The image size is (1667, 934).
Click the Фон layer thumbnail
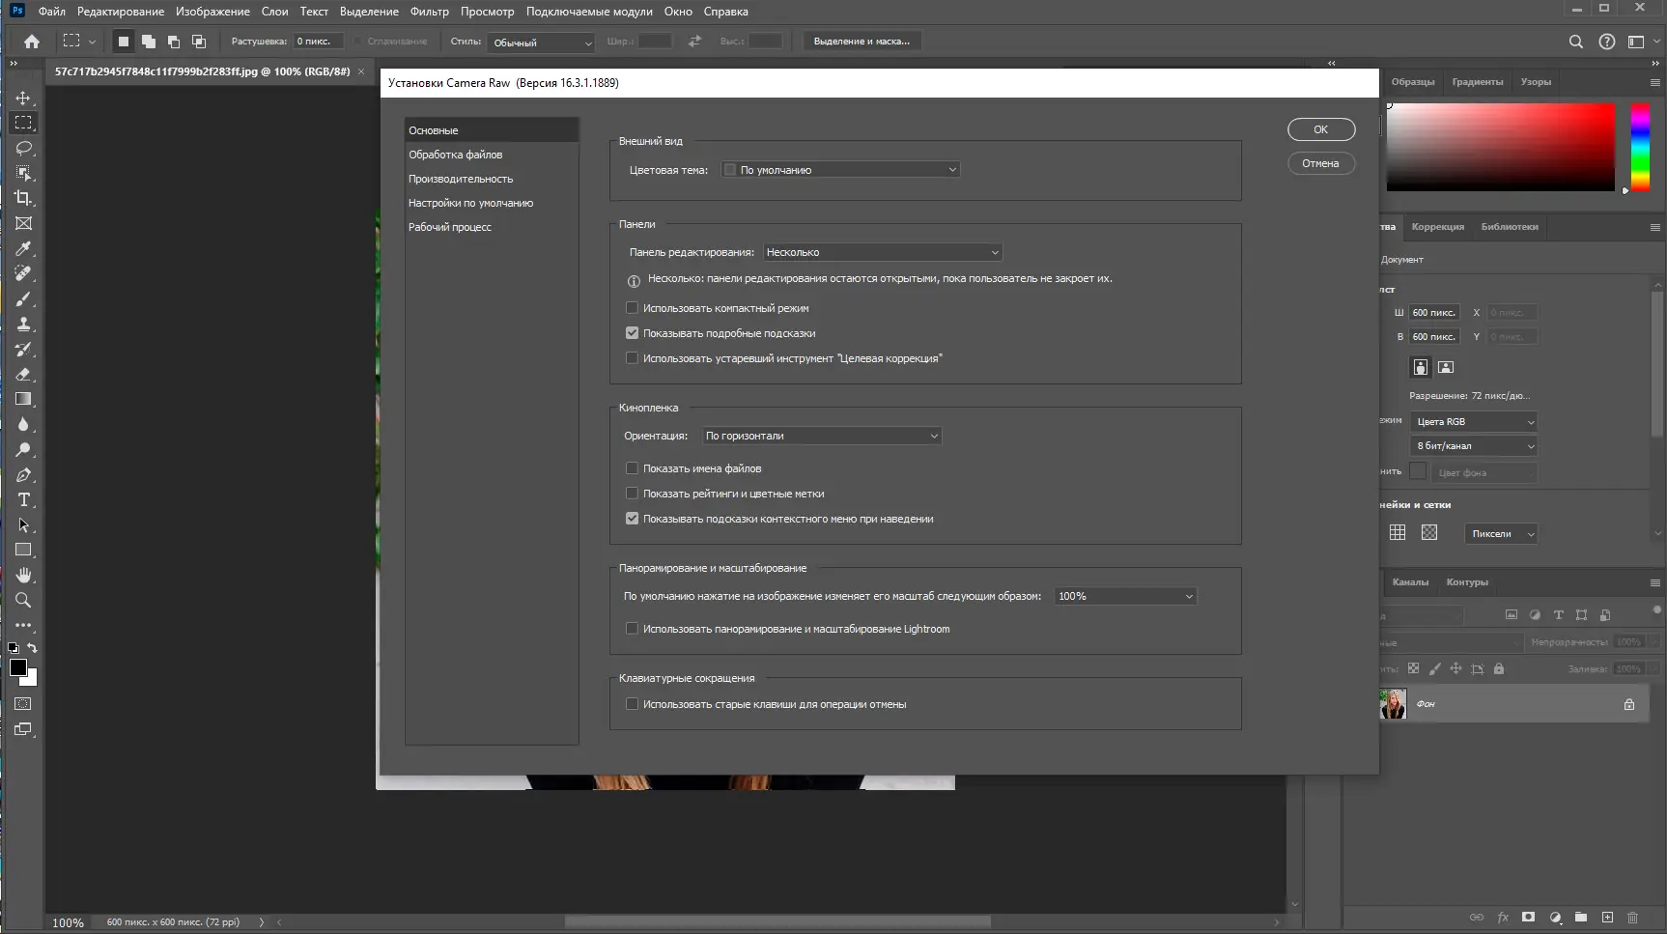[1393, 704]
